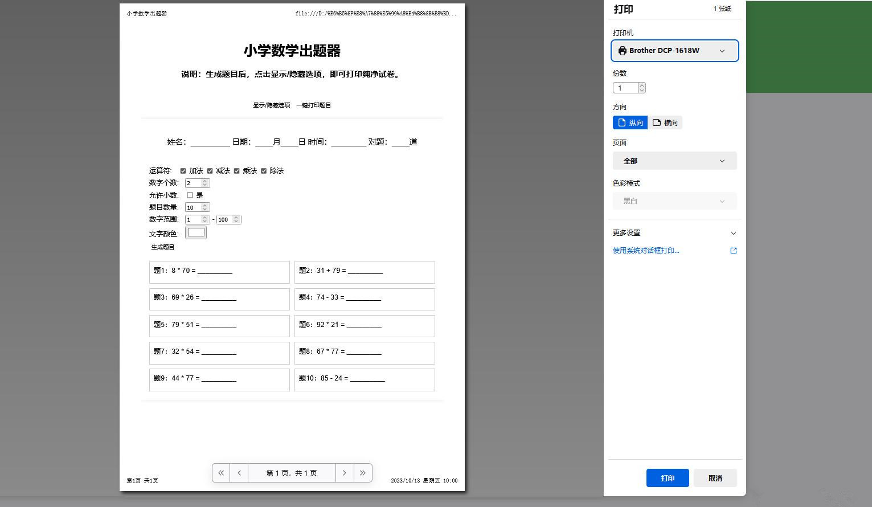Click page indicator 第 1 页, 共 1 页
Image resolution: width=872 pixels, height=507 pixels.
292,473
